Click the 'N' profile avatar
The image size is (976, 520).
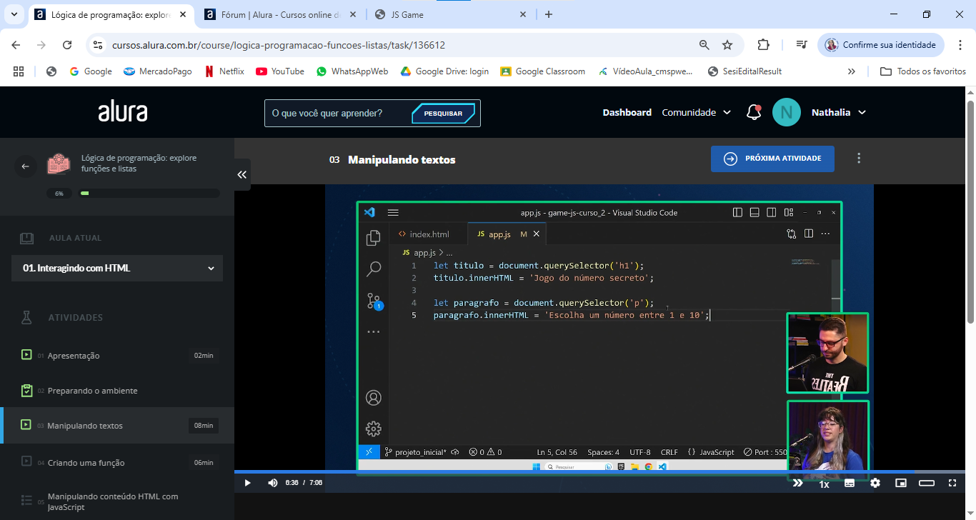[787, 112]
